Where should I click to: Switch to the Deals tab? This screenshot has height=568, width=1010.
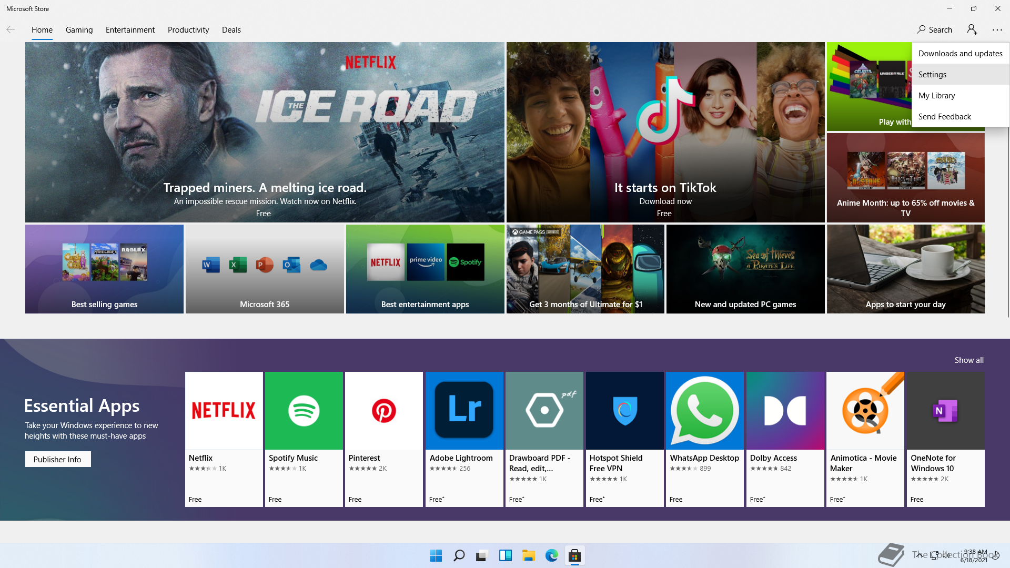point(231,29)
